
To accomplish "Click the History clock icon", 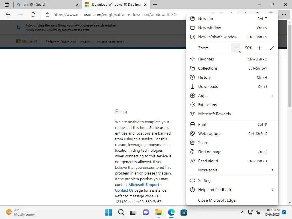I will (192, 77).
